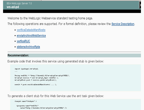Click the Recommendation: section header
The height and width of the screenshot is (110, 144).
pyautogui.click(x=74, y=56)
